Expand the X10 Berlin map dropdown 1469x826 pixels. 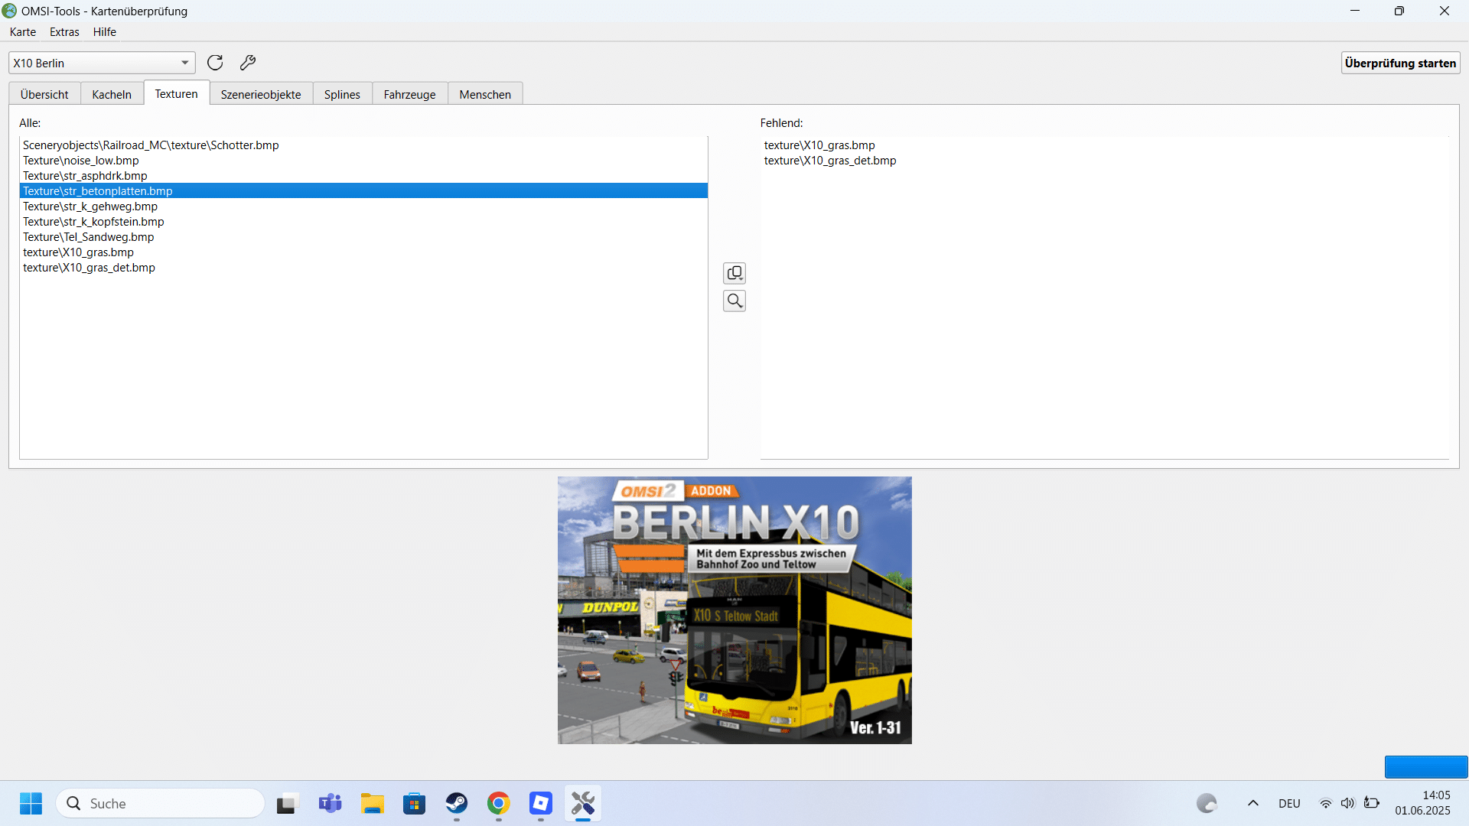click(184, 63)
